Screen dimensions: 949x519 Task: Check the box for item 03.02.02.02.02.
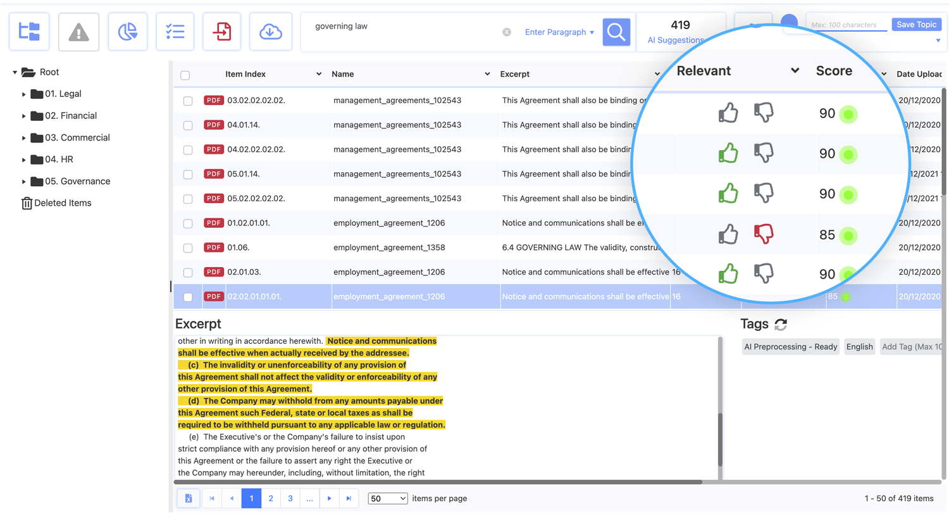(188, 101)
